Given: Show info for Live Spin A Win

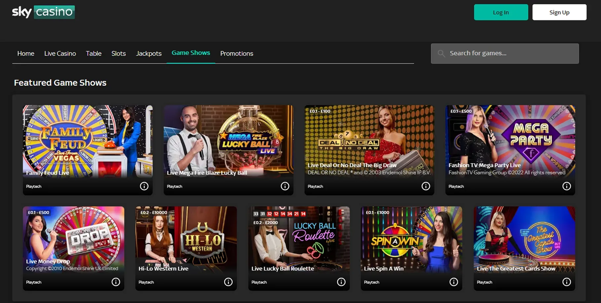Looking at the screenshot, I should (454, 282).
